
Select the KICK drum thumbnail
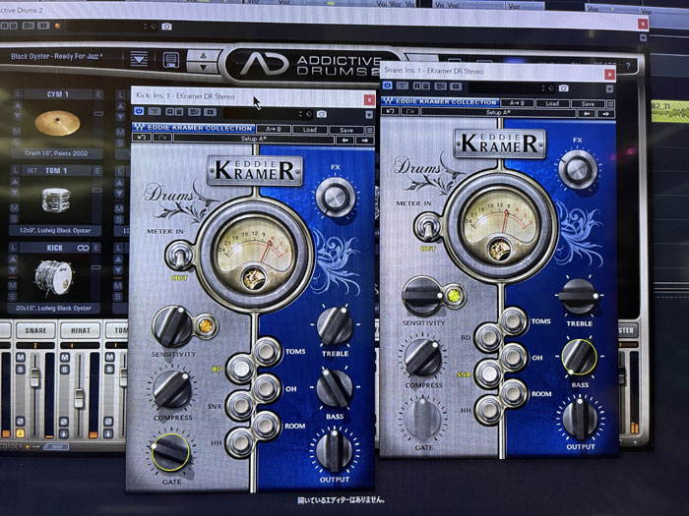(53, 277)
